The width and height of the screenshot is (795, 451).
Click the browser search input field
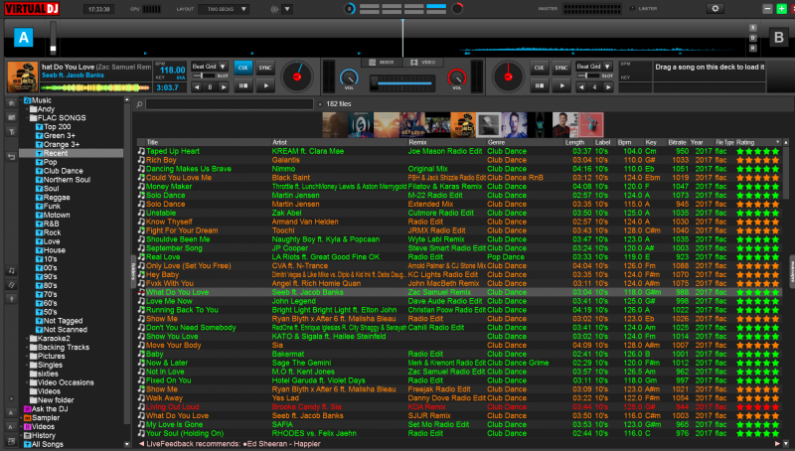[x=230, y=104]
